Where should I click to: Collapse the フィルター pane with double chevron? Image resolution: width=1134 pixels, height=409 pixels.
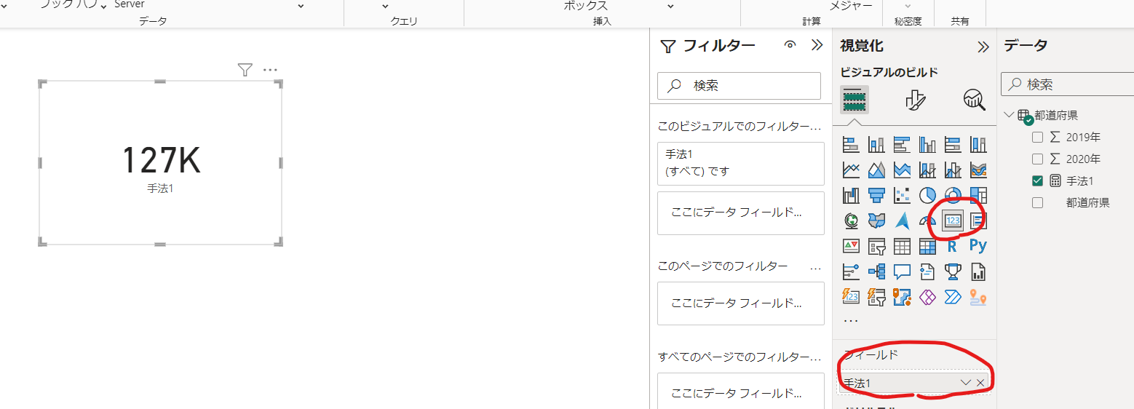pos(817,45)
